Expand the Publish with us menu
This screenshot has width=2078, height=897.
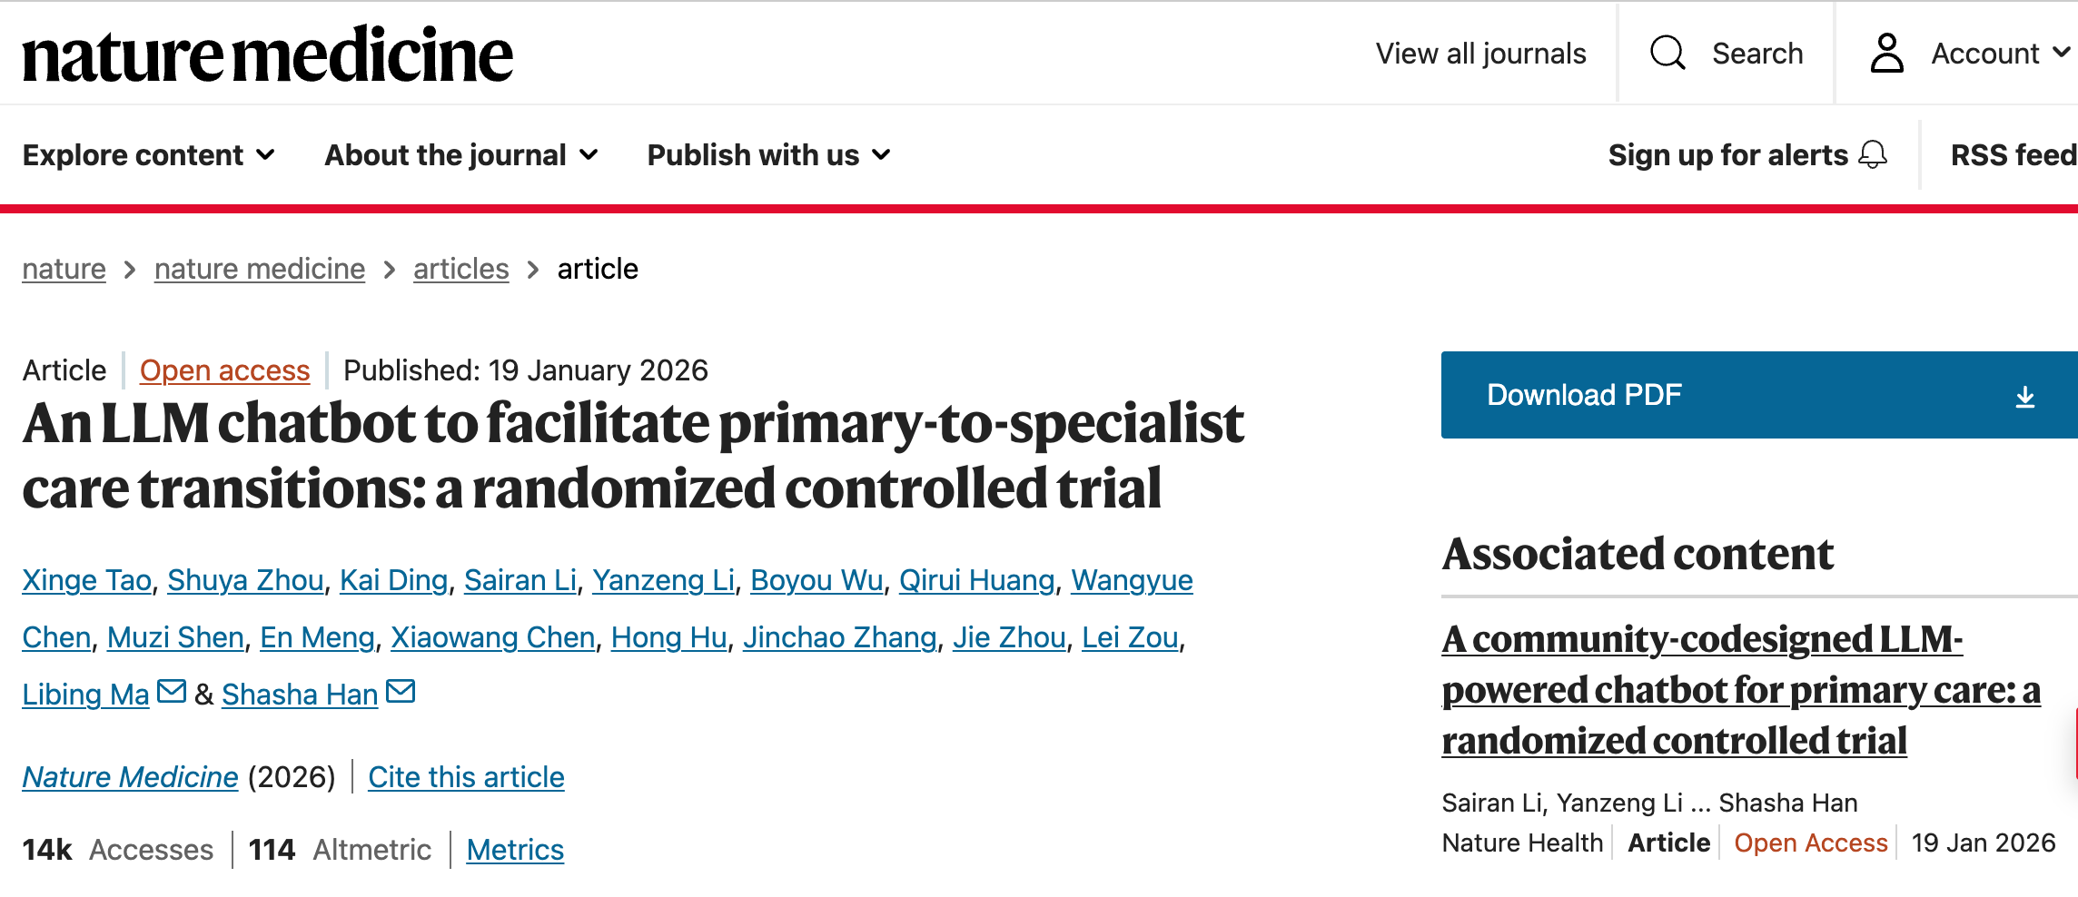coord(768,155)
